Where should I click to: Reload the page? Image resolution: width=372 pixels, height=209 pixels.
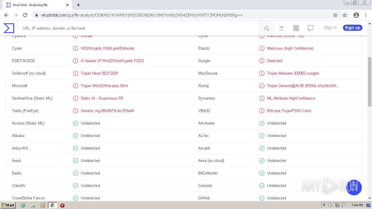point(25,15)
